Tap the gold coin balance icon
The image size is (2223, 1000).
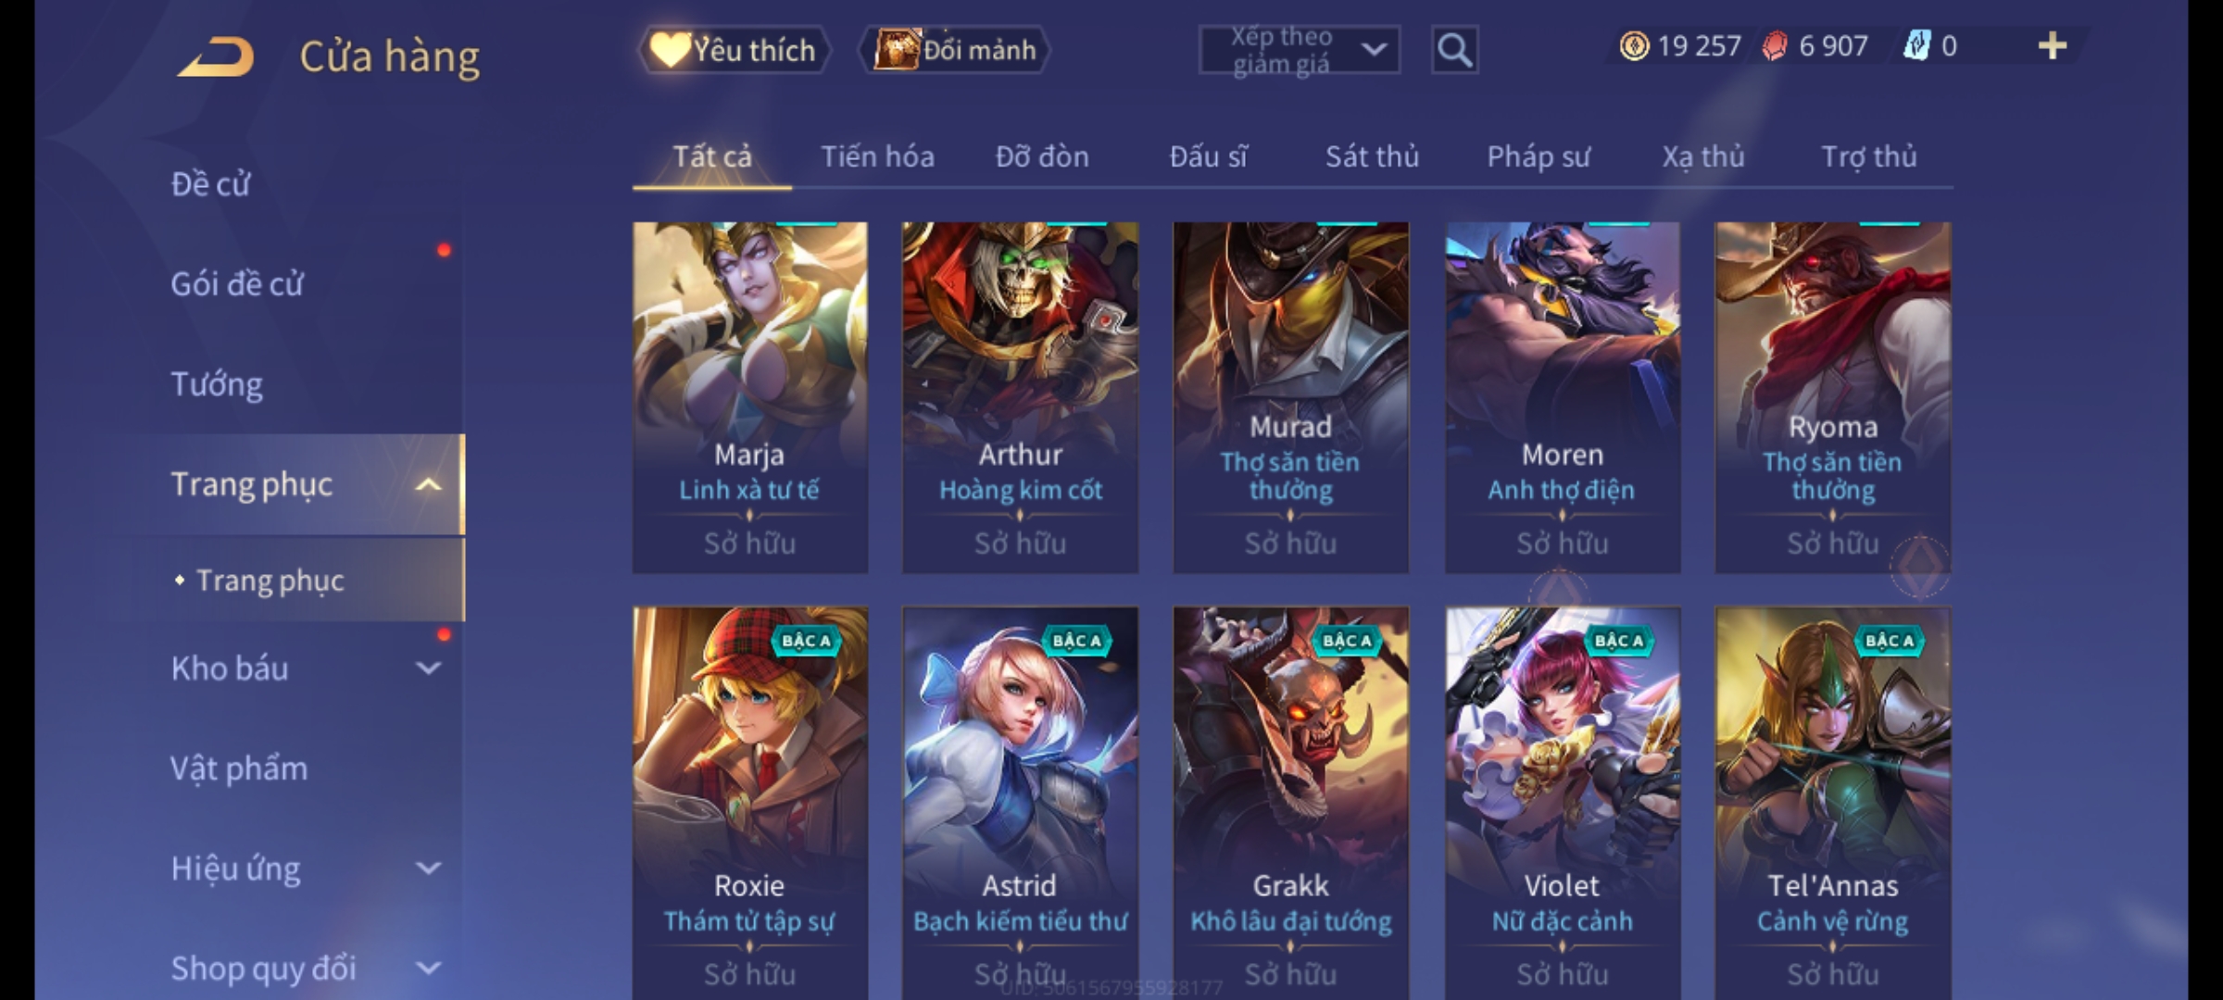pos(1634,46)
